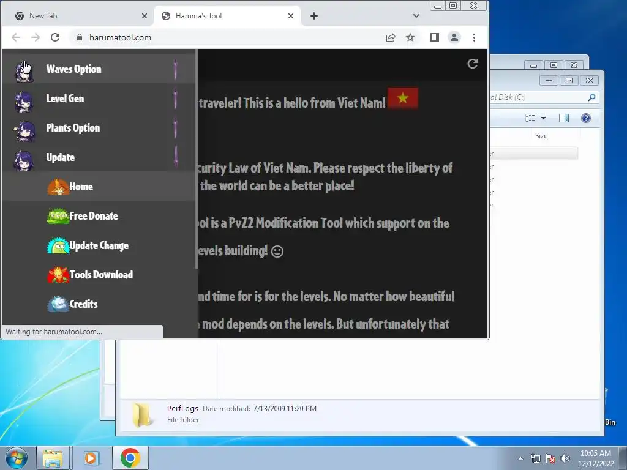The height and width of the screenshot is (470, 627).
Task: Click the Plants Option character avatar icon
Action: (x=24, y=131)
